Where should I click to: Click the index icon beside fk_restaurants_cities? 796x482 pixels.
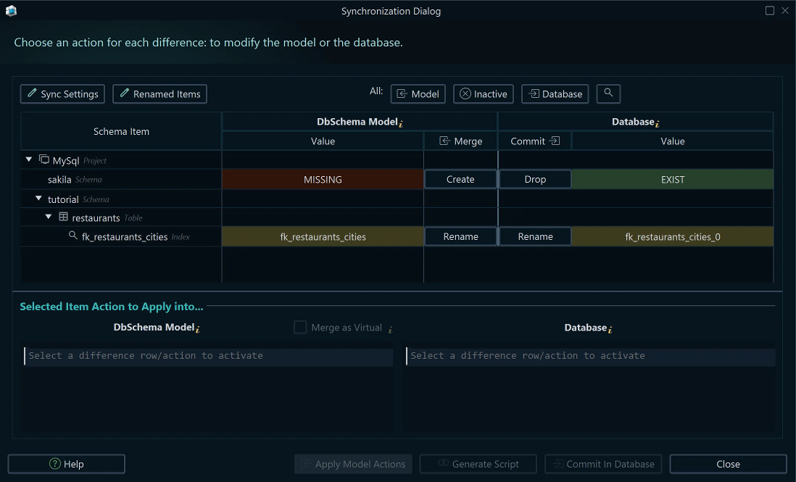[x=72, y=236]
